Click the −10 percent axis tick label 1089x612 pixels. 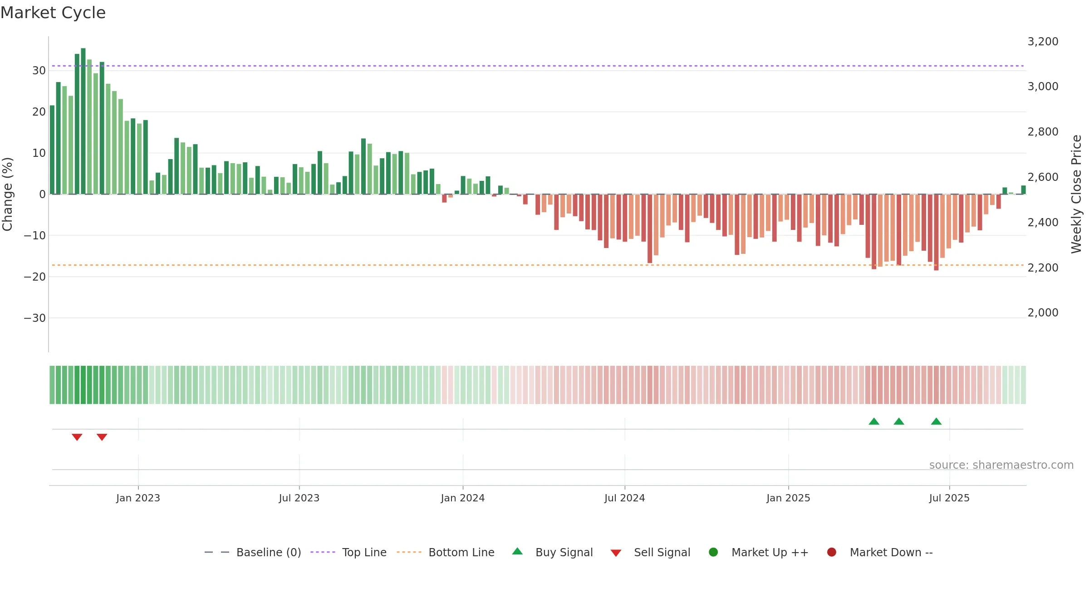pos(35,235)
